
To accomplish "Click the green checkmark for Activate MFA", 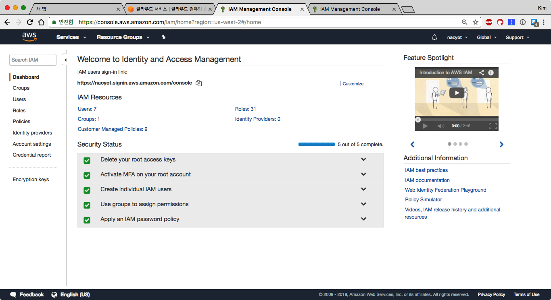I will point(87,175).
